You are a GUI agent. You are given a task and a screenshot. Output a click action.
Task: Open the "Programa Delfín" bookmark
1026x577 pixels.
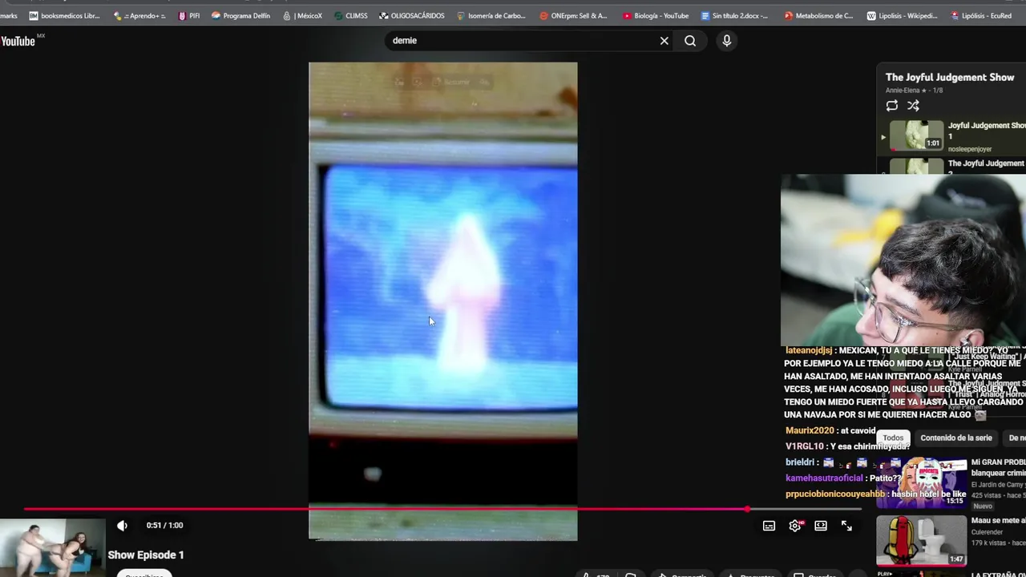(x=240, y=15)
